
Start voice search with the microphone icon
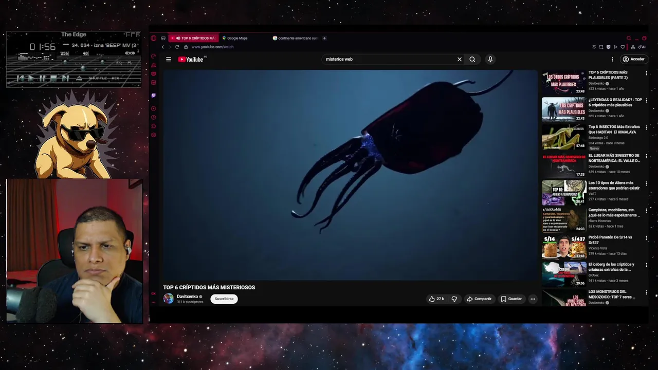[x=490, y=59]
